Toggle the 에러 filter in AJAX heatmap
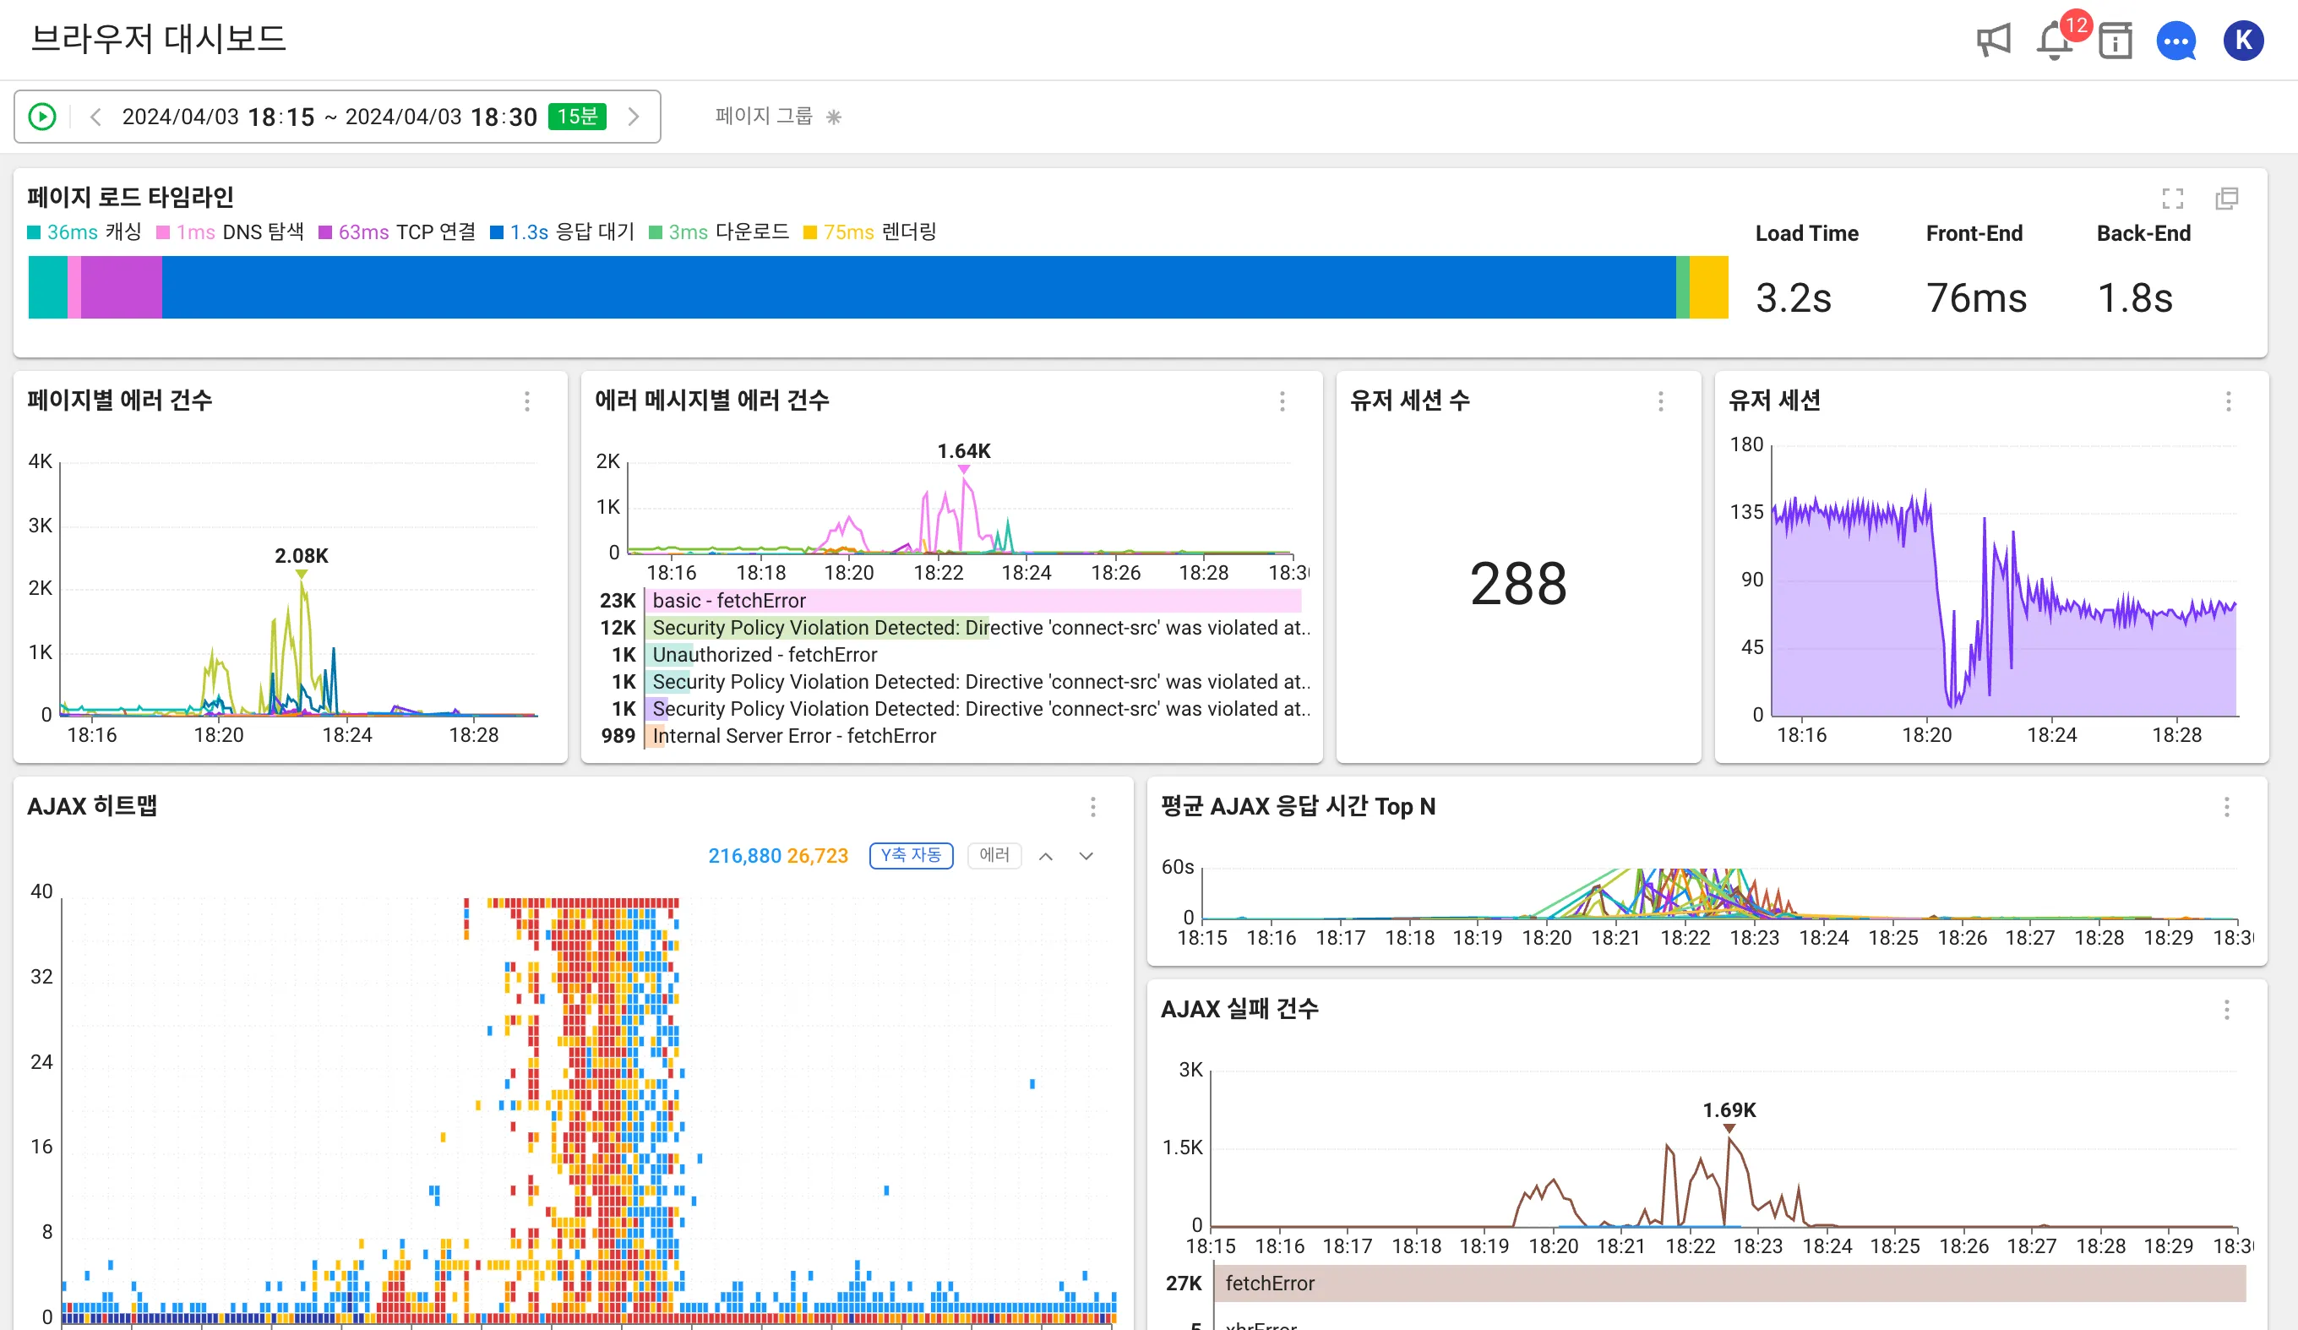Viewport: 2298px width, 1330px height. 994,856
